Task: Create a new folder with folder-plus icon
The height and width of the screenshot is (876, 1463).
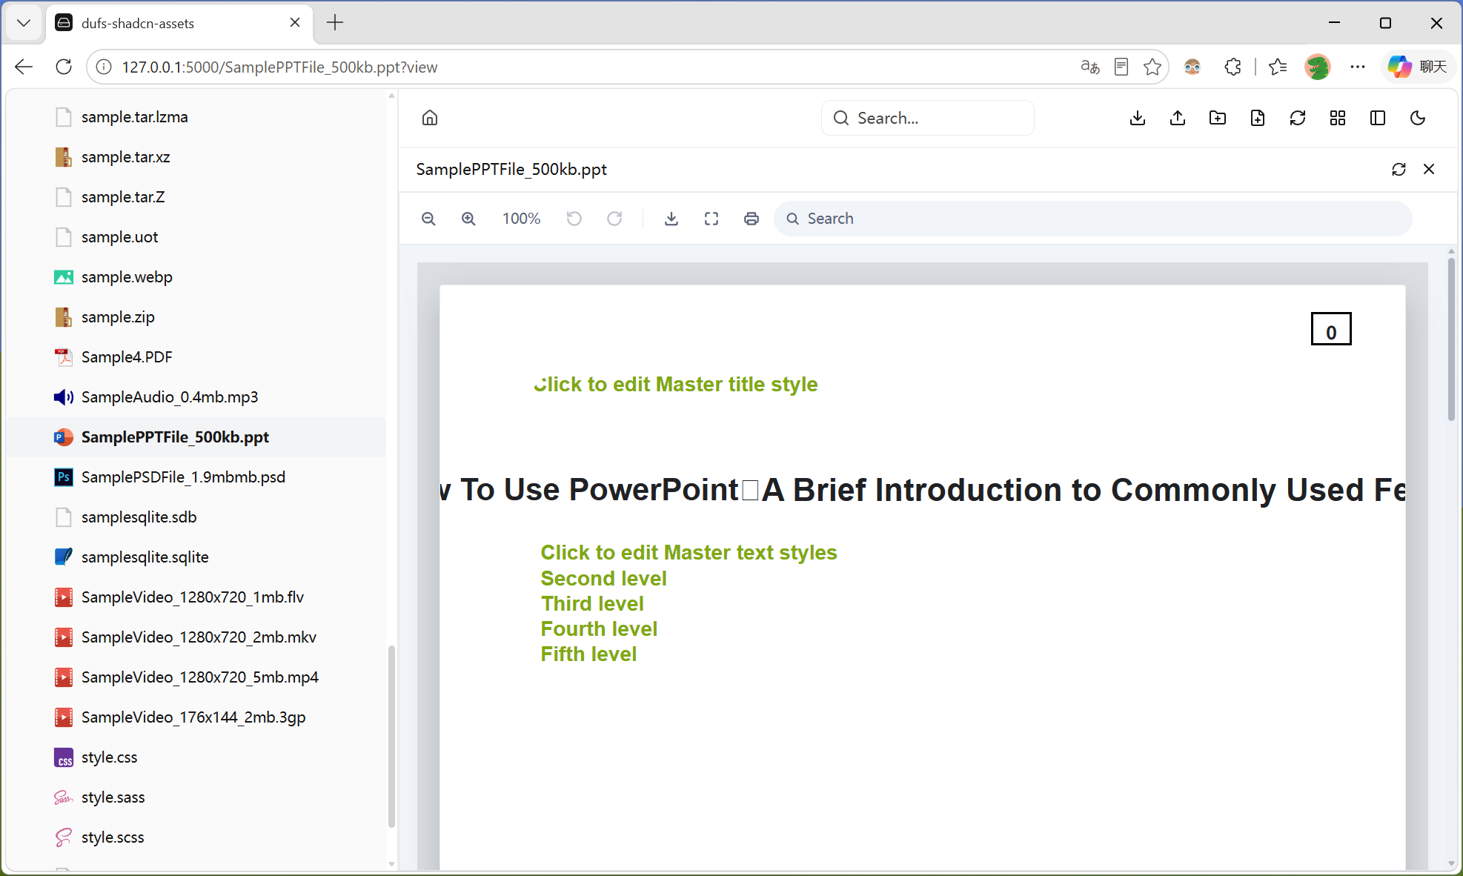Action: tap(1218, 118)
